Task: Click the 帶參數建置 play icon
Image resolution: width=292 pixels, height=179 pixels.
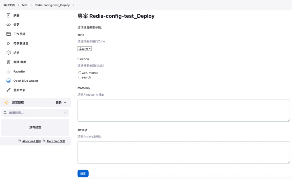Action: coord(9,43)
